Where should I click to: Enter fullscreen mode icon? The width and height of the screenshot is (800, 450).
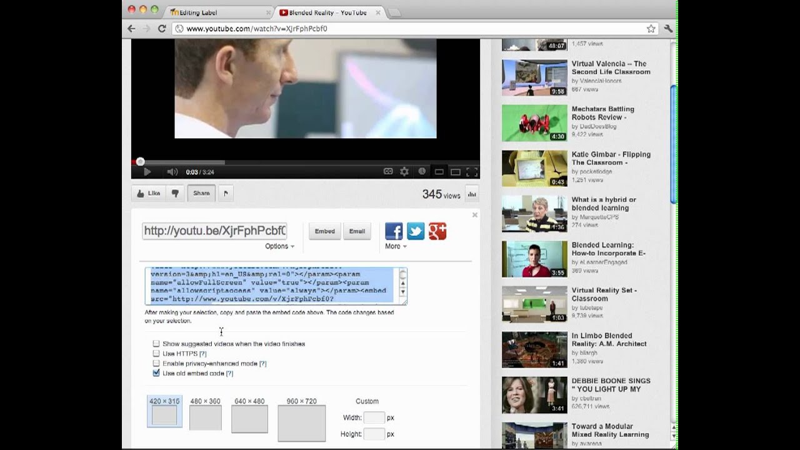[x=472, y=172]
